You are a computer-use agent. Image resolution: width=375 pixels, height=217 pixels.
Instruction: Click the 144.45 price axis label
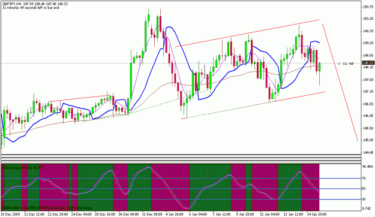click(x=368, y=152)
